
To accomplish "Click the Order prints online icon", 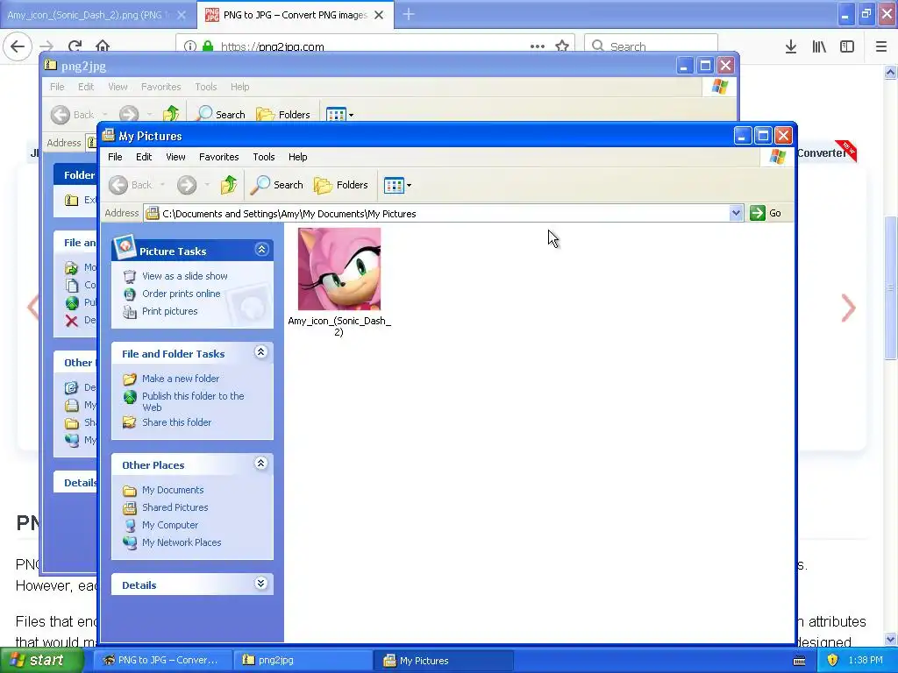I will tap(130, 294).
